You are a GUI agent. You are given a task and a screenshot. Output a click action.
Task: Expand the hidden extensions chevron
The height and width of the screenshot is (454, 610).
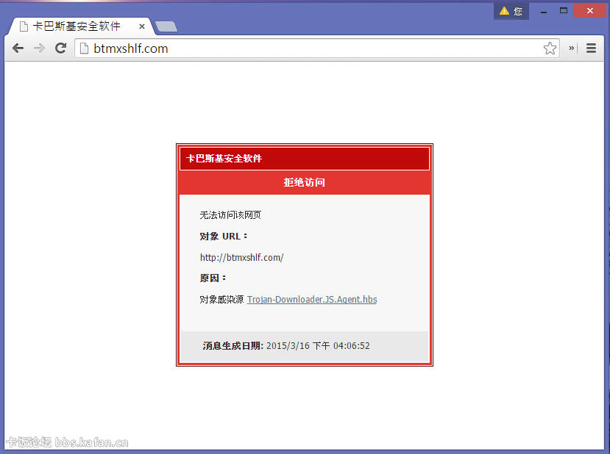pyautogui.click(x=571, y=48)
